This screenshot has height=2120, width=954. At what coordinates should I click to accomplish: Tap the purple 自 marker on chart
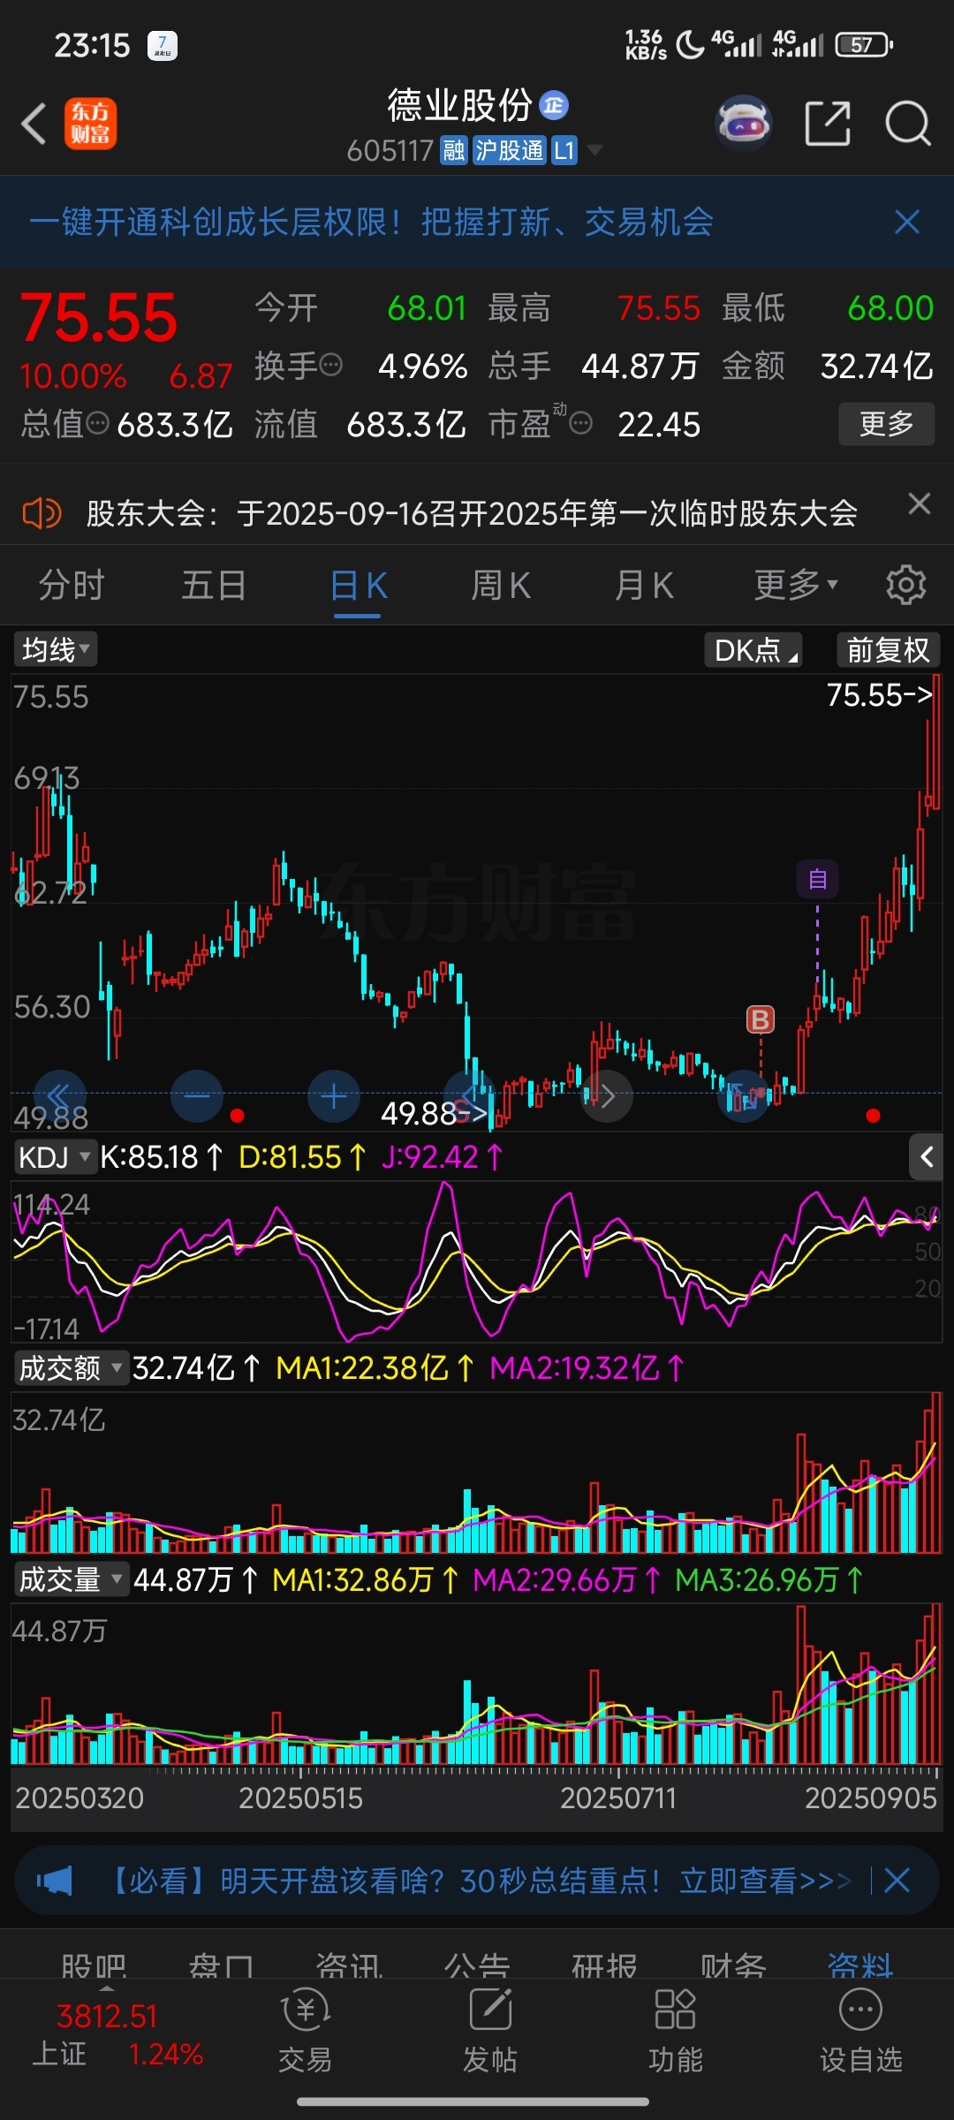pyautogui.click(x=817, y=879)
